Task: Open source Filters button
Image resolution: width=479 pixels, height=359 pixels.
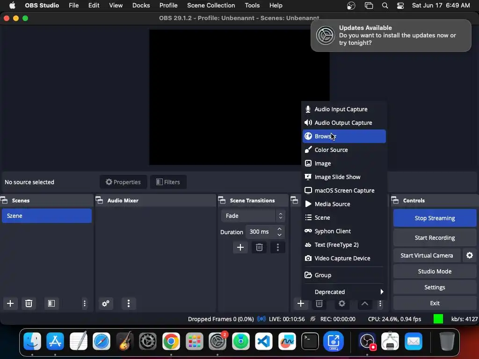Action: pyautogui.click(x=168, y=182)
